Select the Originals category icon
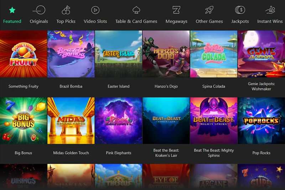The height and width of the screenshot is (190, 285). point(39,10)
